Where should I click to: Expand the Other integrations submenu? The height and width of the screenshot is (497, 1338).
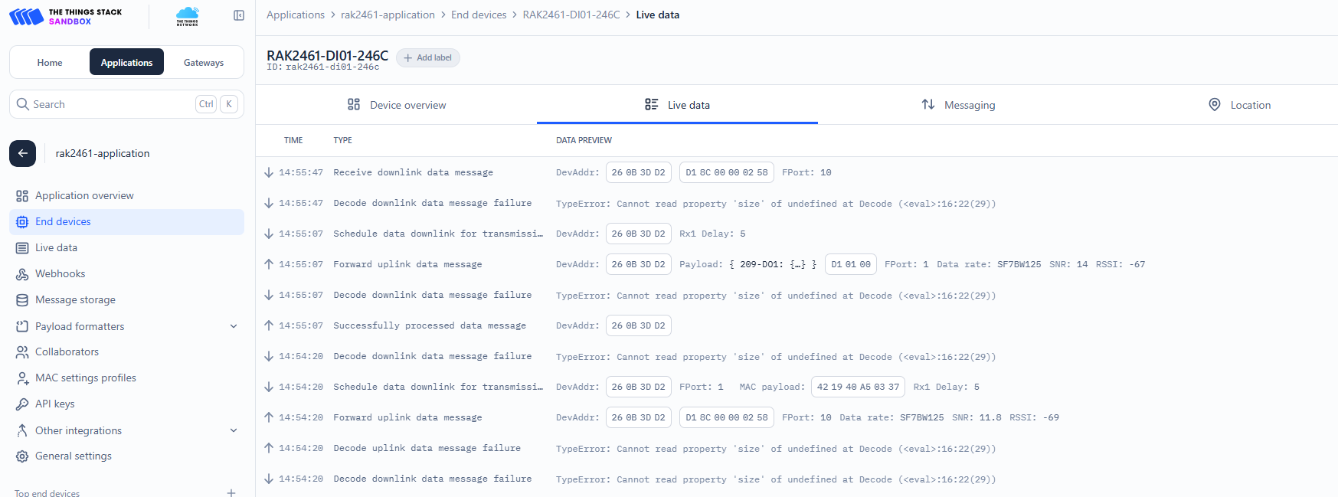click(234, 430)
